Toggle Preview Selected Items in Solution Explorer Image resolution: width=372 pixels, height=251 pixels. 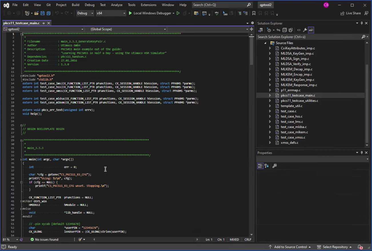tap(311, 30)
